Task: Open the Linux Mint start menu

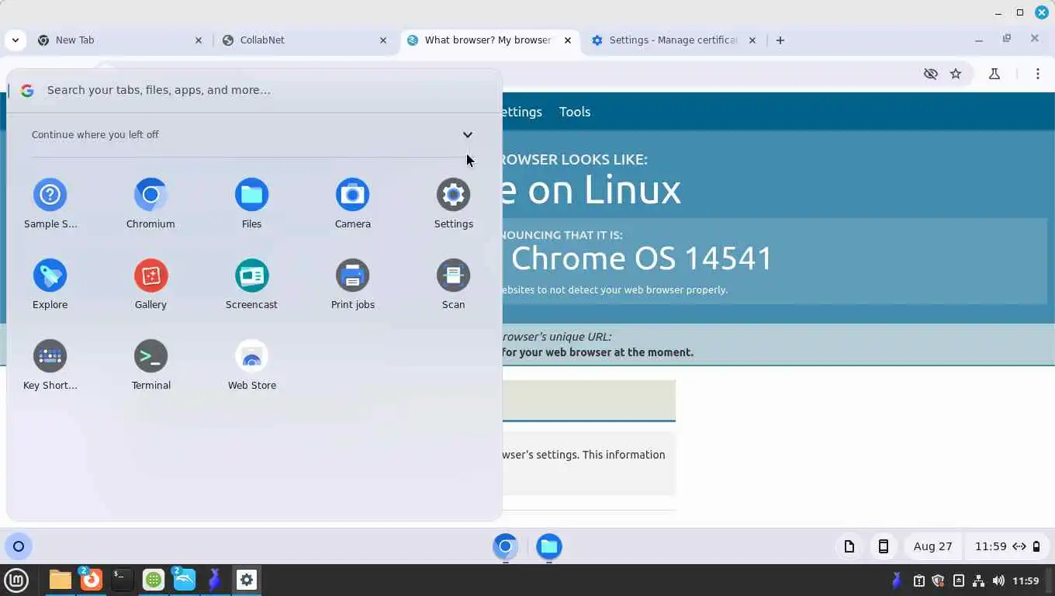Action: [x=16, y=580]
